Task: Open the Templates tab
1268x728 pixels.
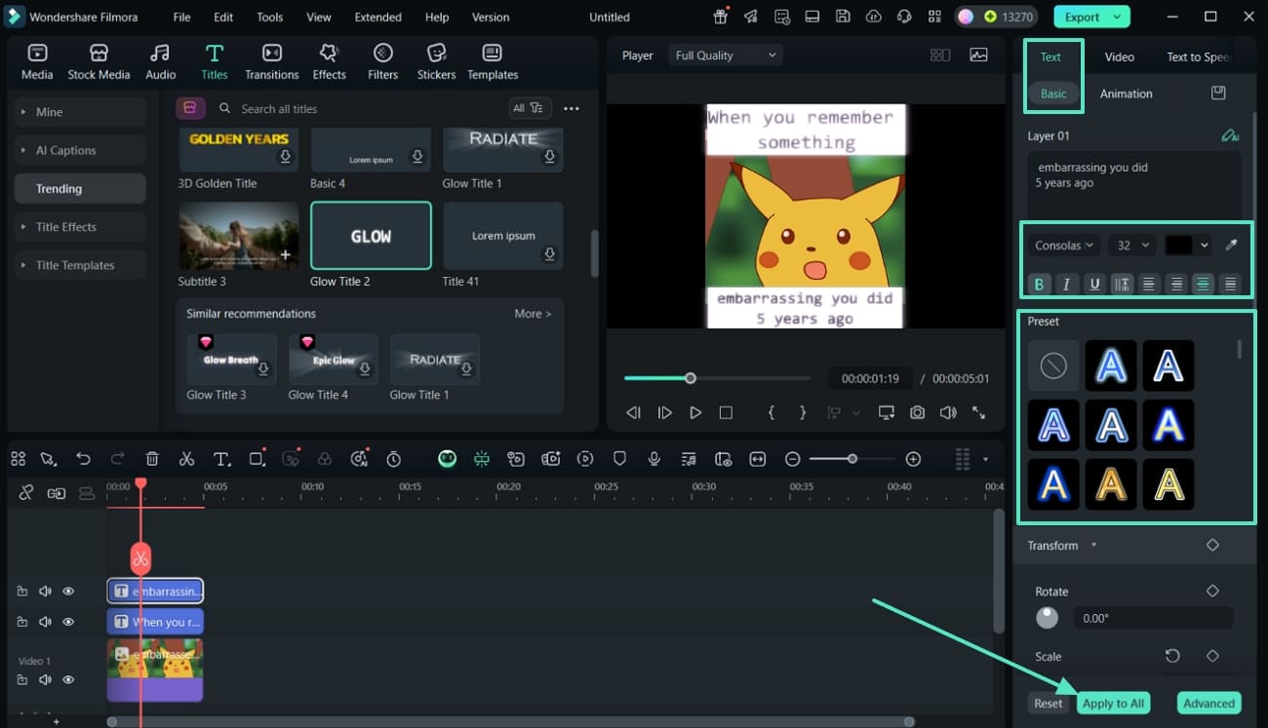Action: point(493,61)
